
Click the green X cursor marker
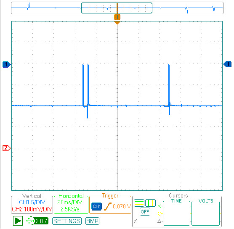point(160,206)
